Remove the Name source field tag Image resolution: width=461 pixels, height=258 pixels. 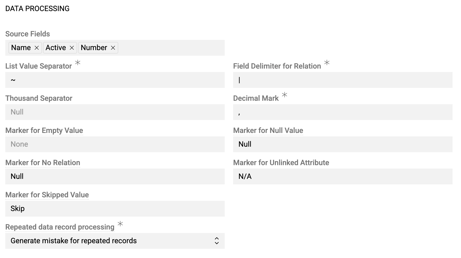click(37, 48)
